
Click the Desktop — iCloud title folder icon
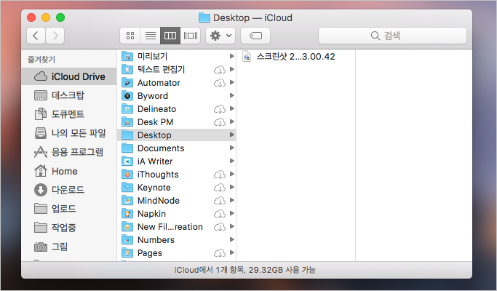pyautogui.click(x=204, y=17)
